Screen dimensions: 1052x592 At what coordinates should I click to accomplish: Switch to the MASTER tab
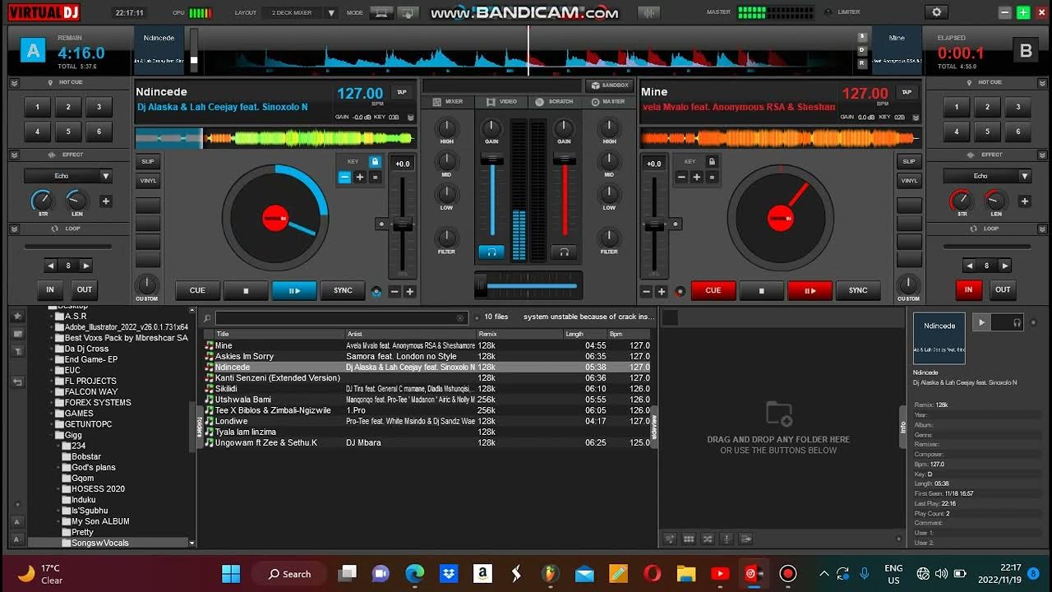pos(608,101)
